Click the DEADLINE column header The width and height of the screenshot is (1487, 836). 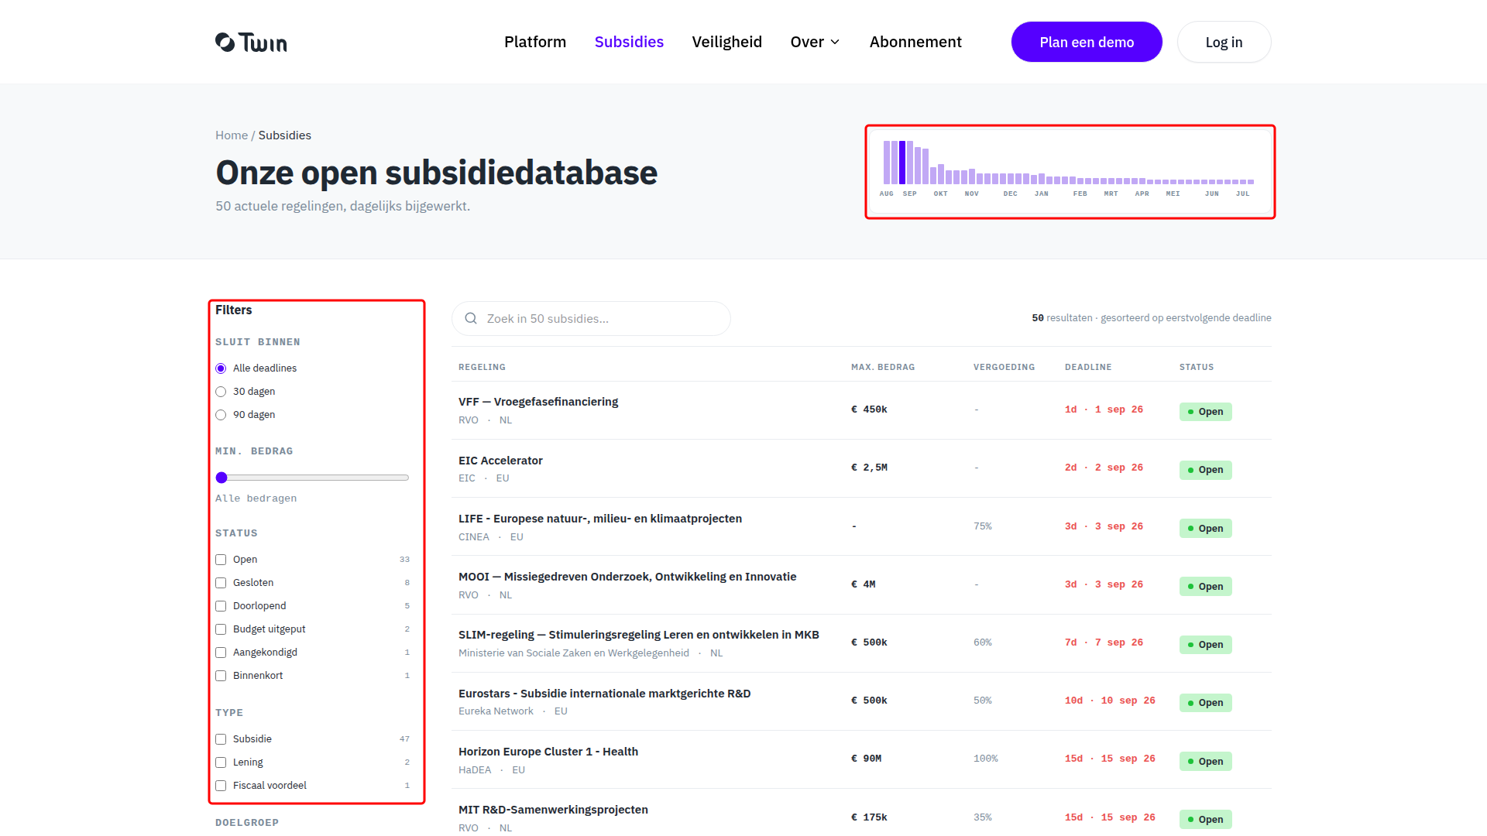(x=1088, y=367)
